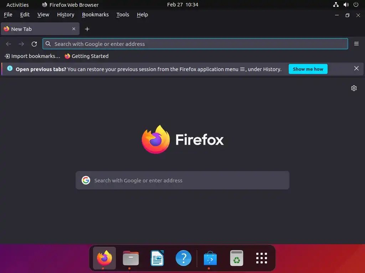Open the Firefox application hamburger menu
365x273 pixels.
pos(356,44)
